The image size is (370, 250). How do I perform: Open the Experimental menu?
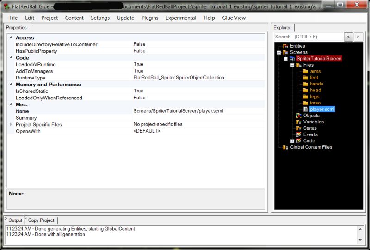(181, 18)
